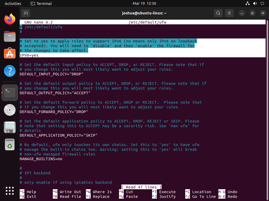Open Activities overview

(x=13, y=4)
